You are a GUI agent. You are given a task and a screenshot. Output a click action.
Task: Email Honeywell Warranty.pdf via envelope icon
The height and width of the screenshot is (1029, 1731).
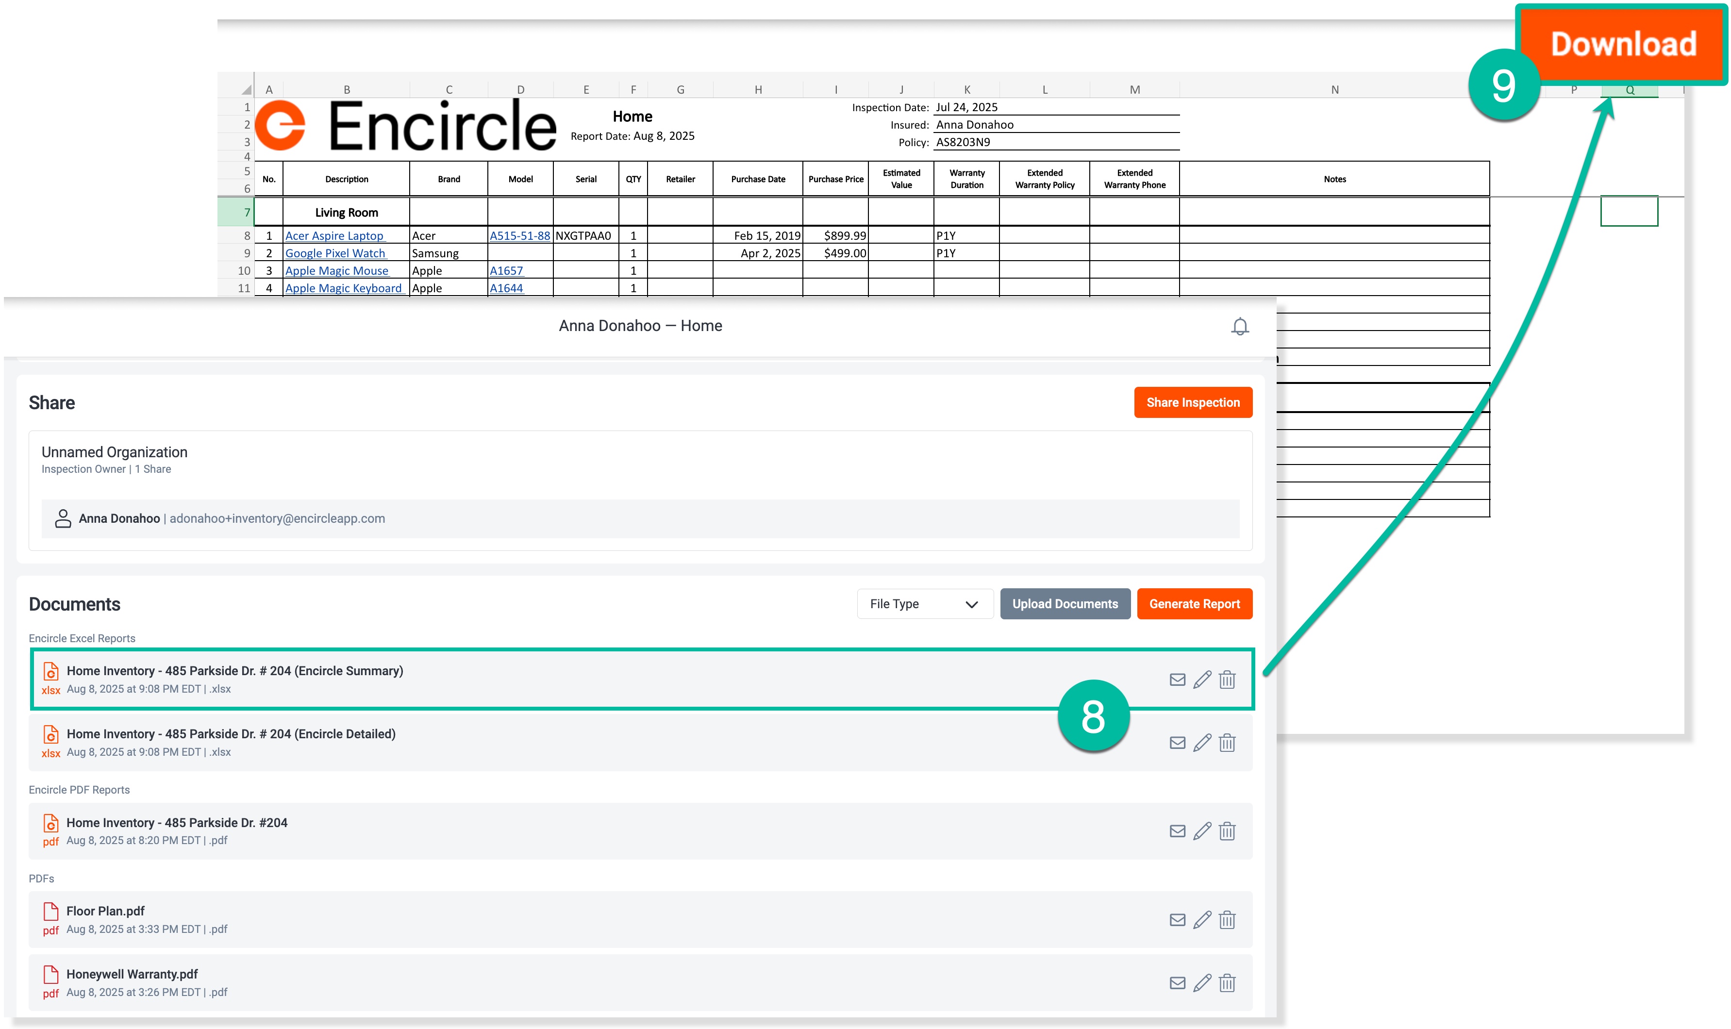(x=1179, y=982)
